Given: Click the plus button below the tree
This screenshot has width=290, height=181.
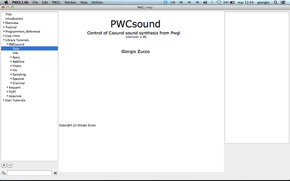Looking at the screenshot, I should point(4,165).
